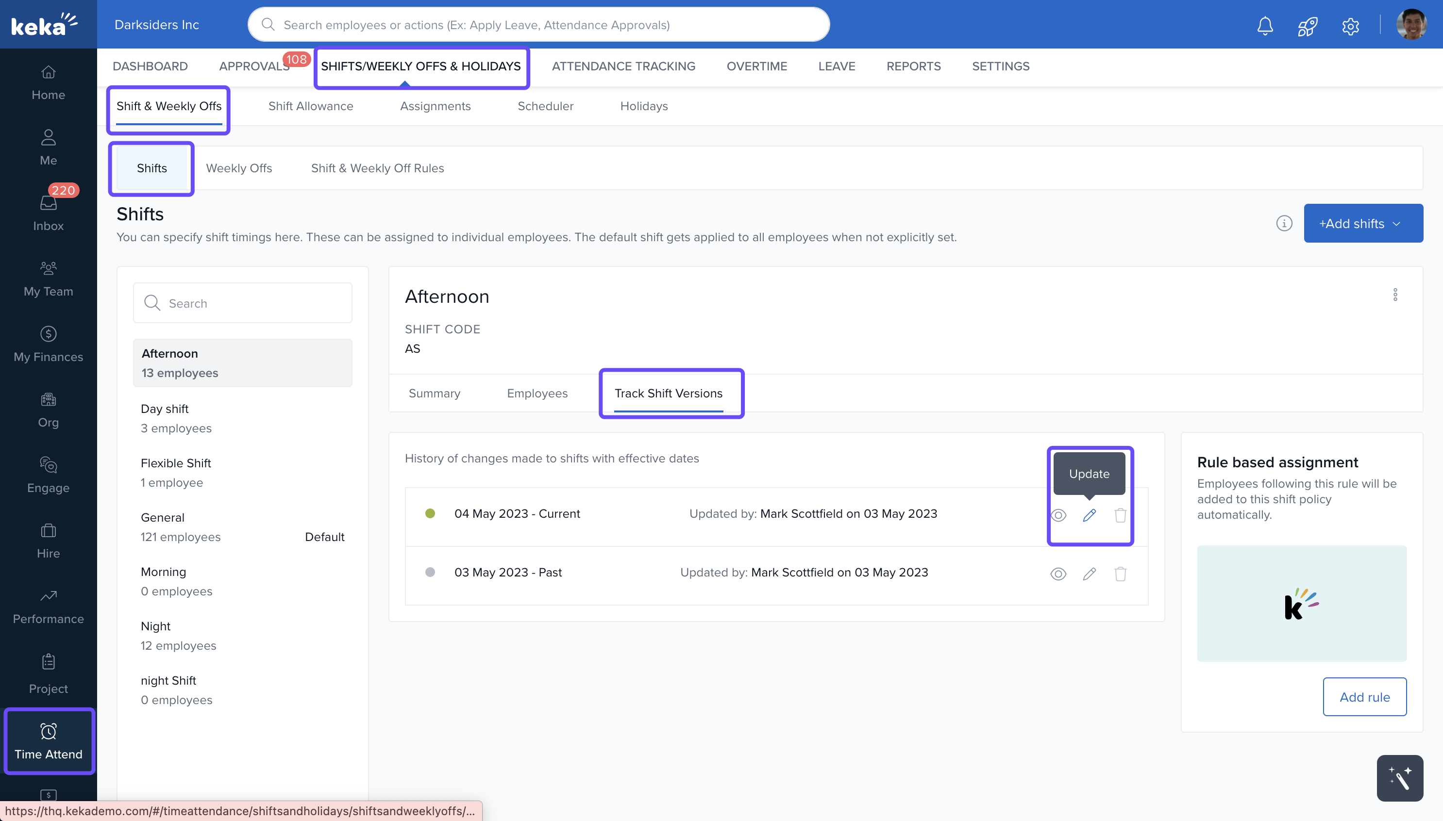Screen dimensions: 1443x821
Task: Click the shift Search field
Action: pos(243,303)
